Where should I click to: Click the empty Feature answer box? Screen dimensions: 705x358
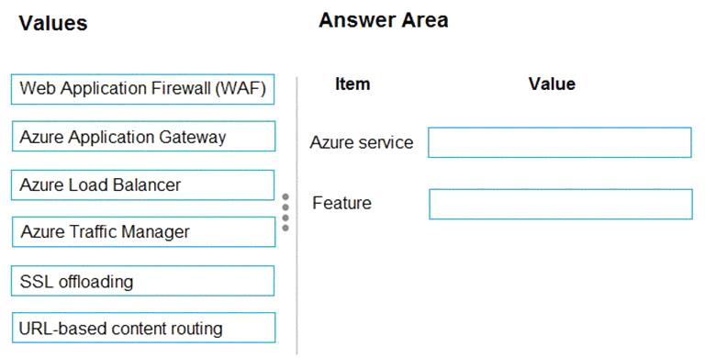(x=561, y=204)
